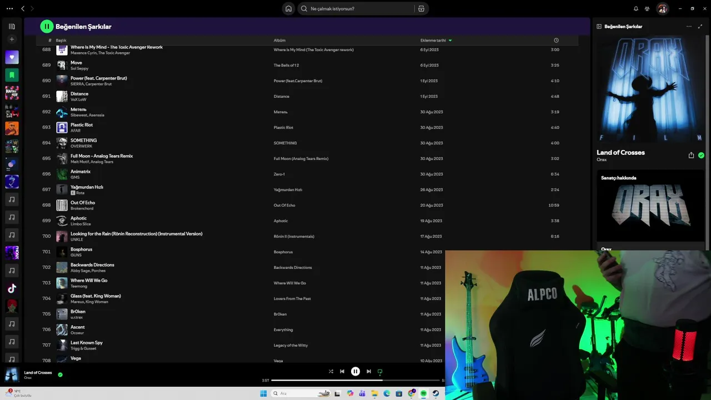Click the Windows taskbar search box Ara

pyautogui.click(x=301, y=393)
